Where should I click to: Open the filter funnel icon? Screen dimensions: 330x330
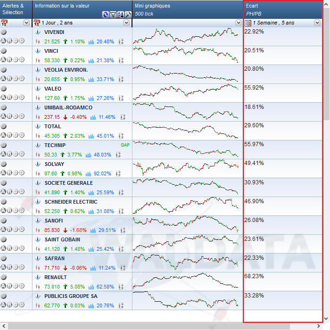[x=113, y=15]
